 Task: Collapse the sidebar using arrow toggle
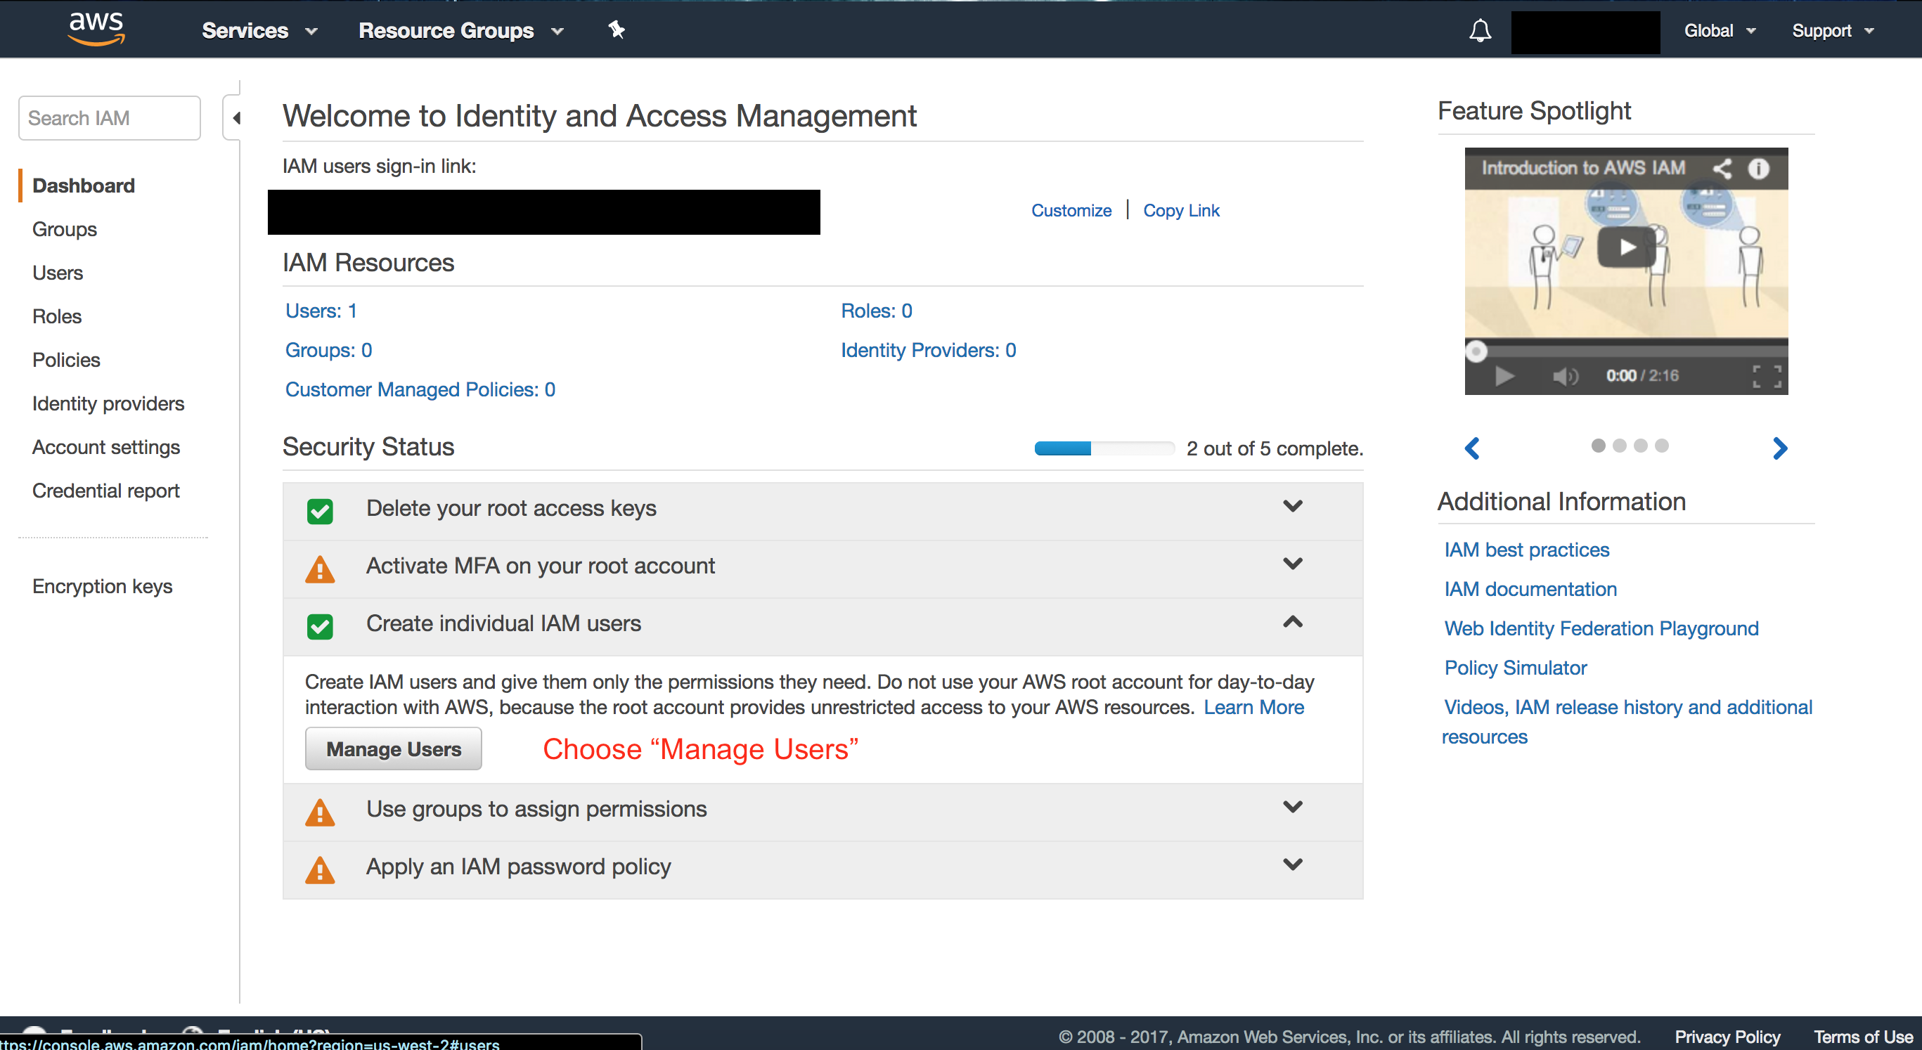click(236, 118)
